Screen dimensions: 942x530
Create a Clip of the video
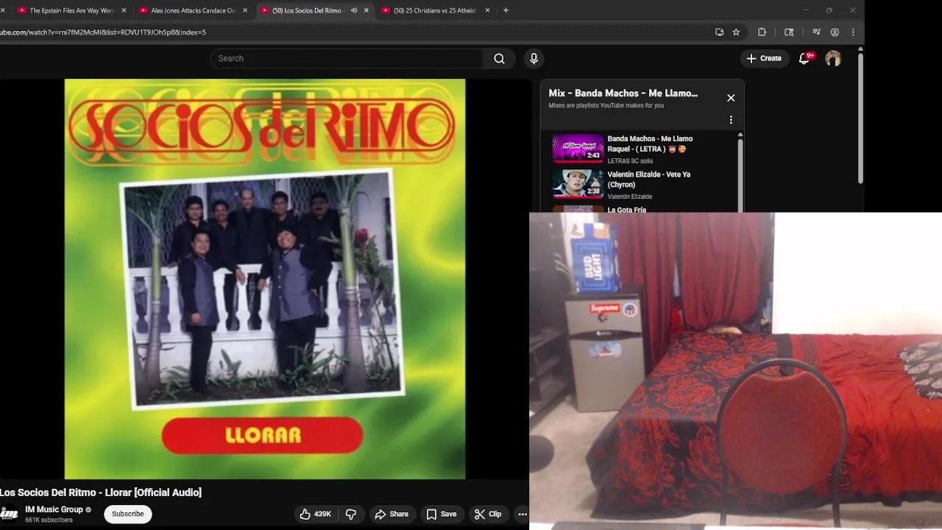point(488,514)
